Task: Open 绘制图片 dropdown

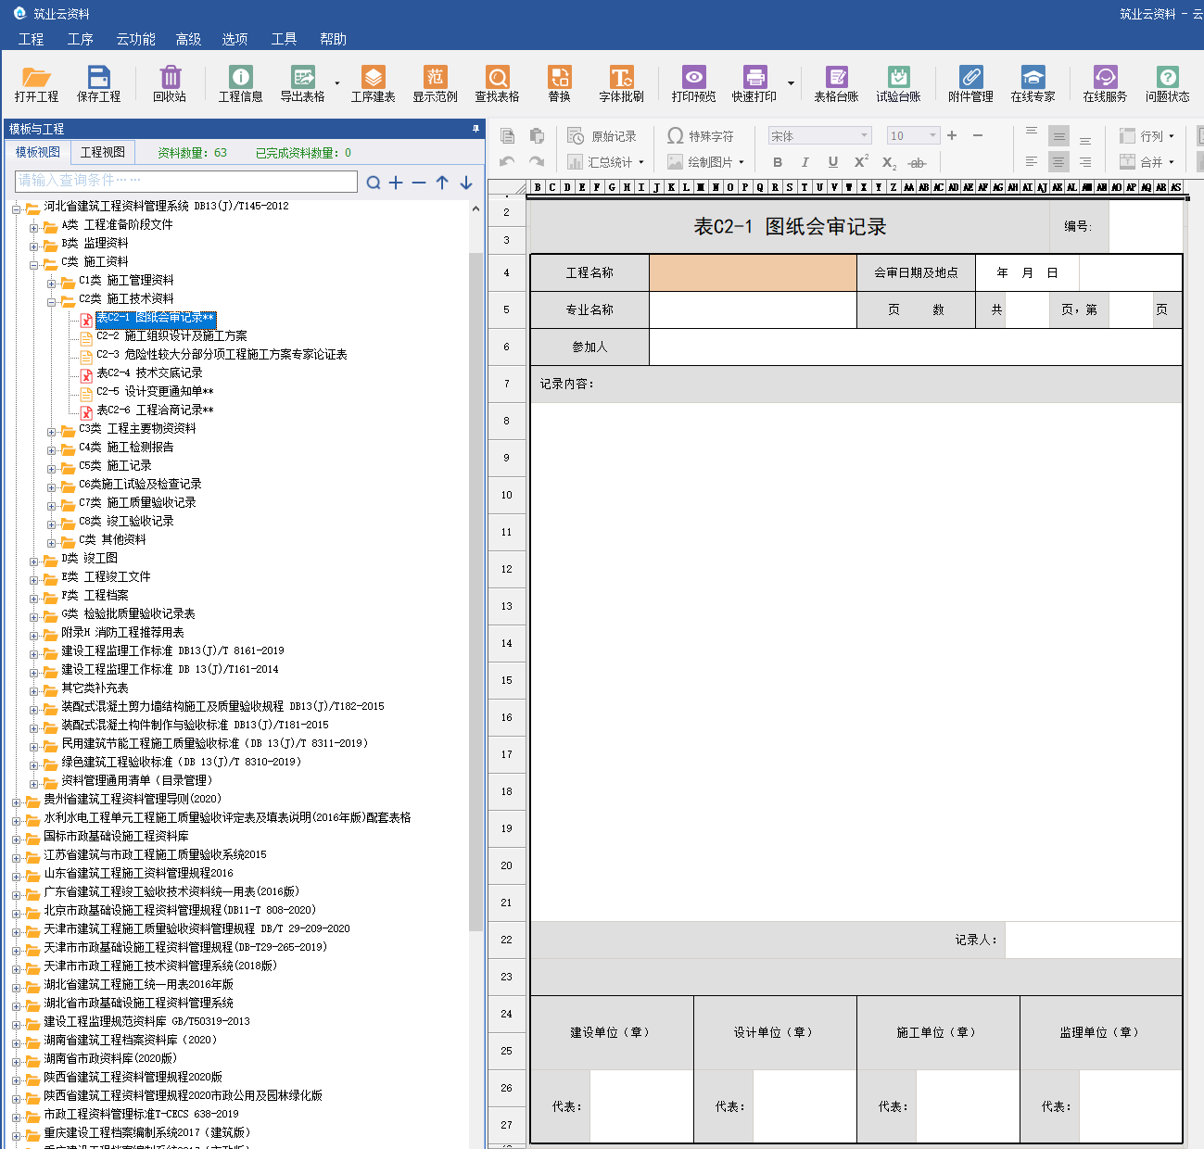Action: [x=705, y=162]
